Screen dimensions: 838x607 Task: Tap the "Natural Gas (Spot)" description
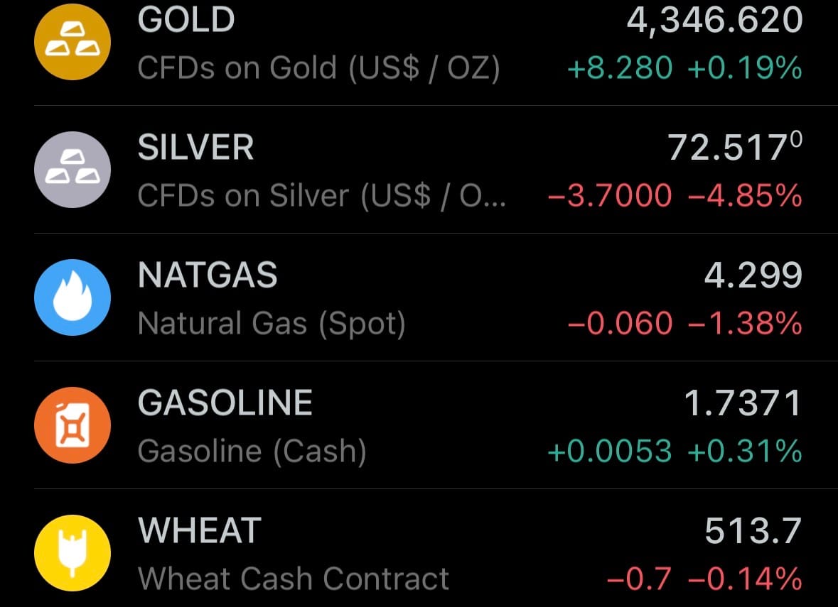click(272, 324)
